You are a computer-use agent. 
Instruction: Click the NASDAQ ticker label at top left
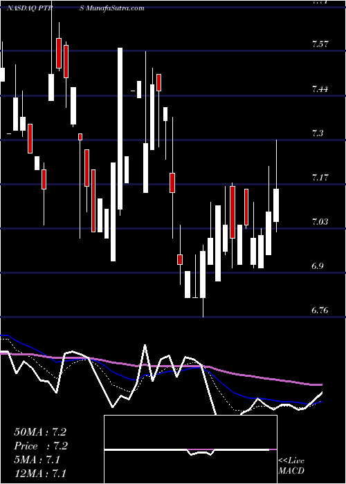[29, 8]
